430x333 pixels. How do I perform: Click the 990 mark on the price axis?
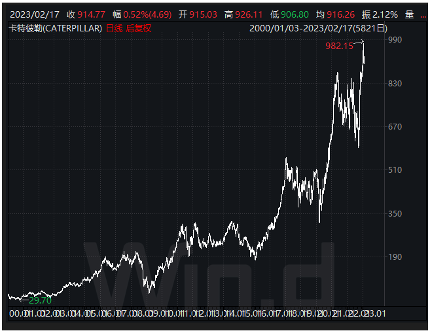tap(395, 40)
